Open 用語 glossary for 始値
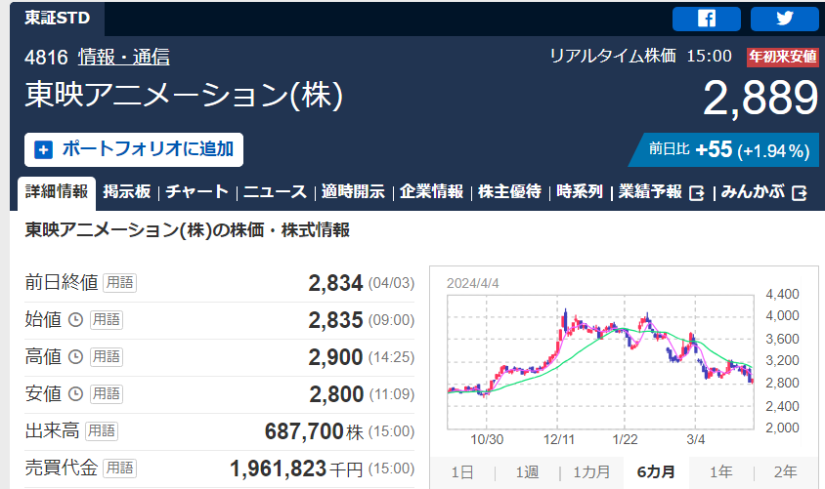 pos(107,319)
